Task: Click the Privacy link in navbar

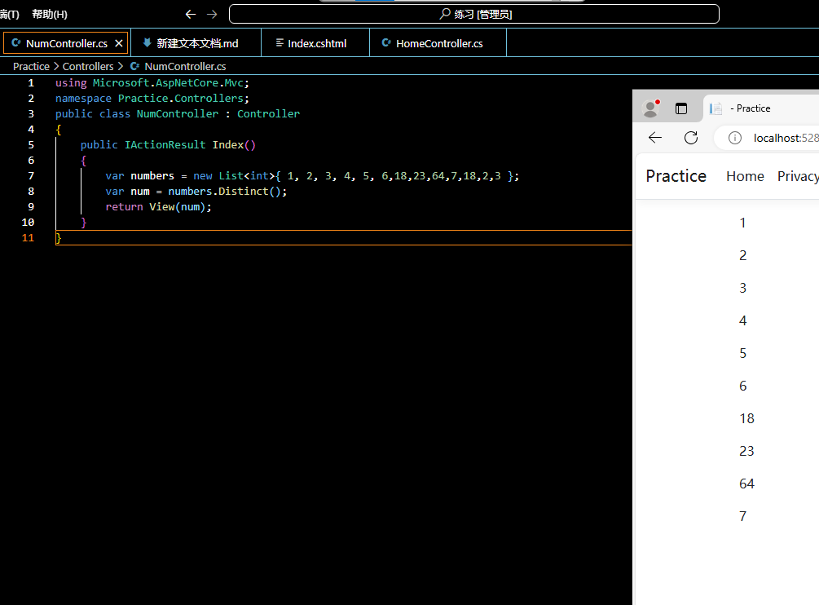Action: click(798, 176)
